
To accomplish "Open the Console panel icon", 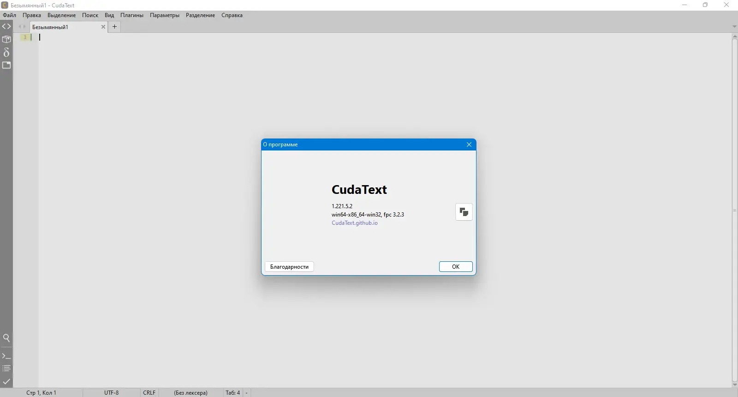I will coord(6,356).
